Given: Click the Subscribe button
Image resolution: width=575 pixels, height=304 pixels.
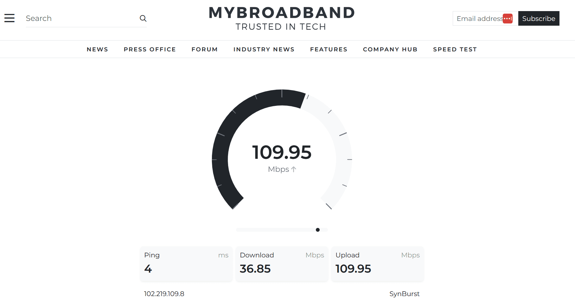Looking at the screenshot, I should (x=539, y=18).
